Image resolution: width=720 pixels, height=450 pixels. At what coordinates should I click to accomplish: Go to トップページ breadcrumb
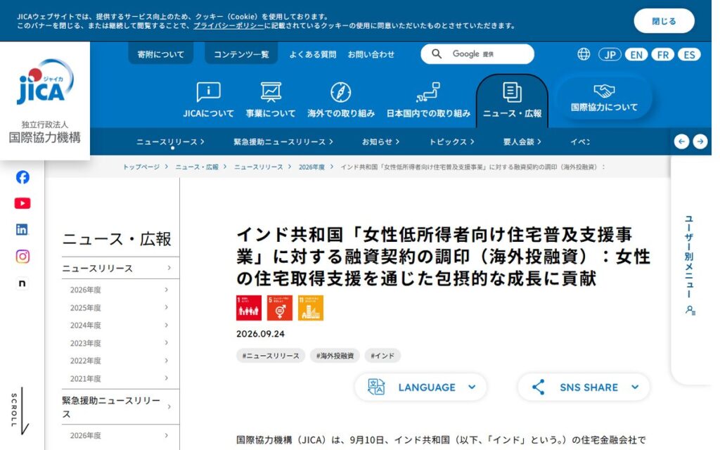coord(141,167)
